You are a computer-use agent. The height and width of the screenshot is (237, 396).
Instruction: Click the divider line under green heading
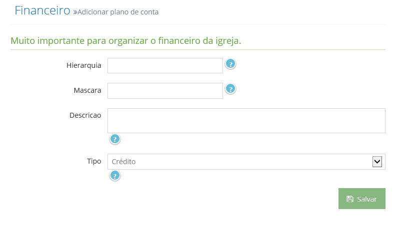[x=198, y=50]
